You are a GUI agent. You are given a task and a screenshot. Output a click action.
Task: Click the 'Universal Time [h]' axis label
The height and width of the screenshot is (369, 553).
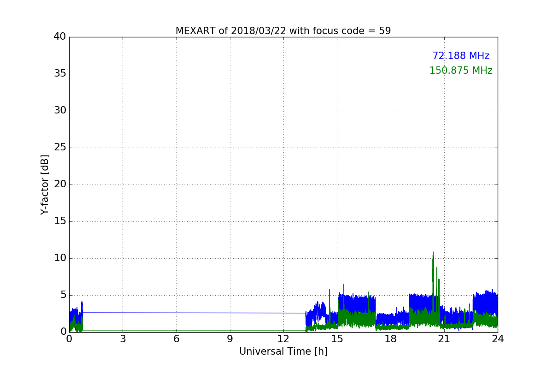[x=283, y=351]
